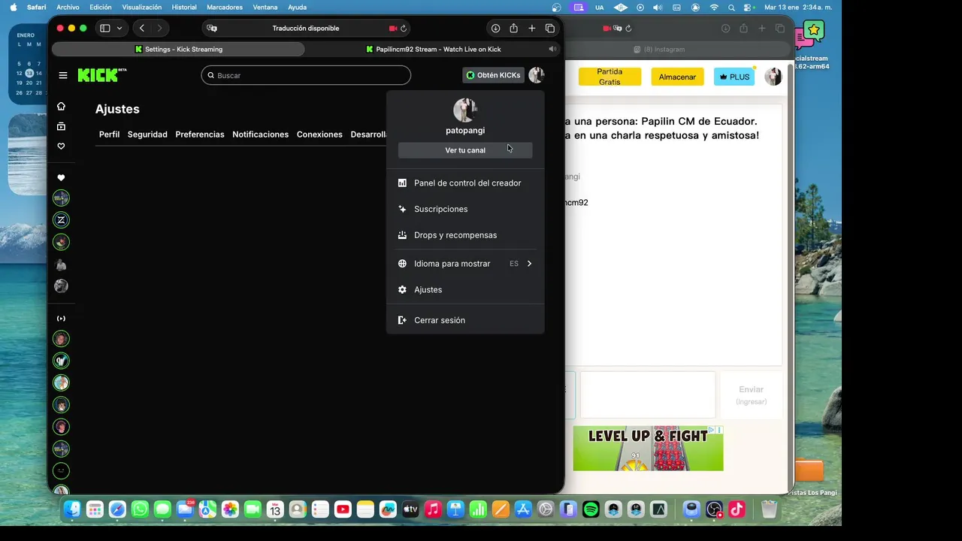962x541 pixels.
Task: Go to Home in Kick sidebar
Action: click(62, 106)
